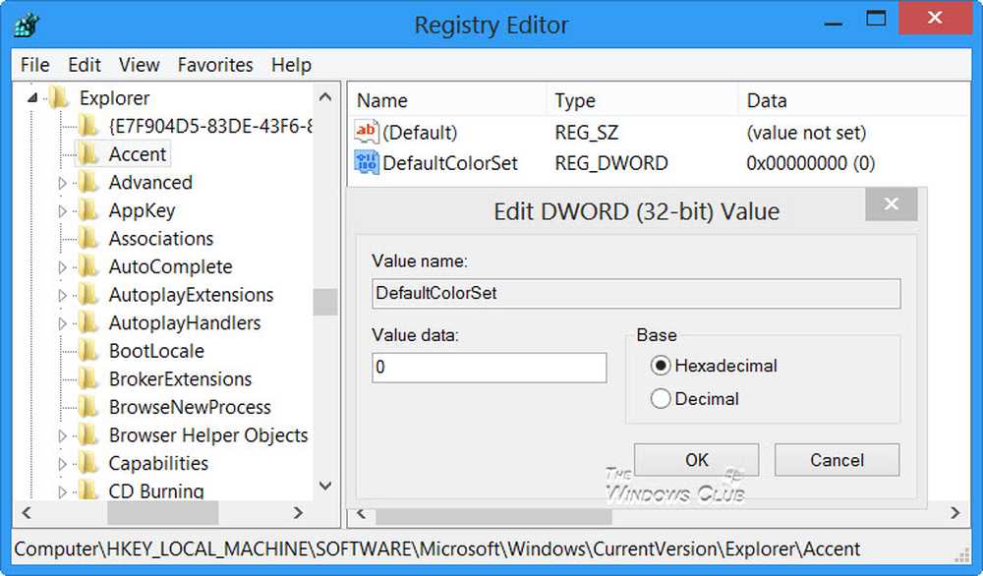983x576 pixels.
Task: Open the File menu
Action: 35,65
